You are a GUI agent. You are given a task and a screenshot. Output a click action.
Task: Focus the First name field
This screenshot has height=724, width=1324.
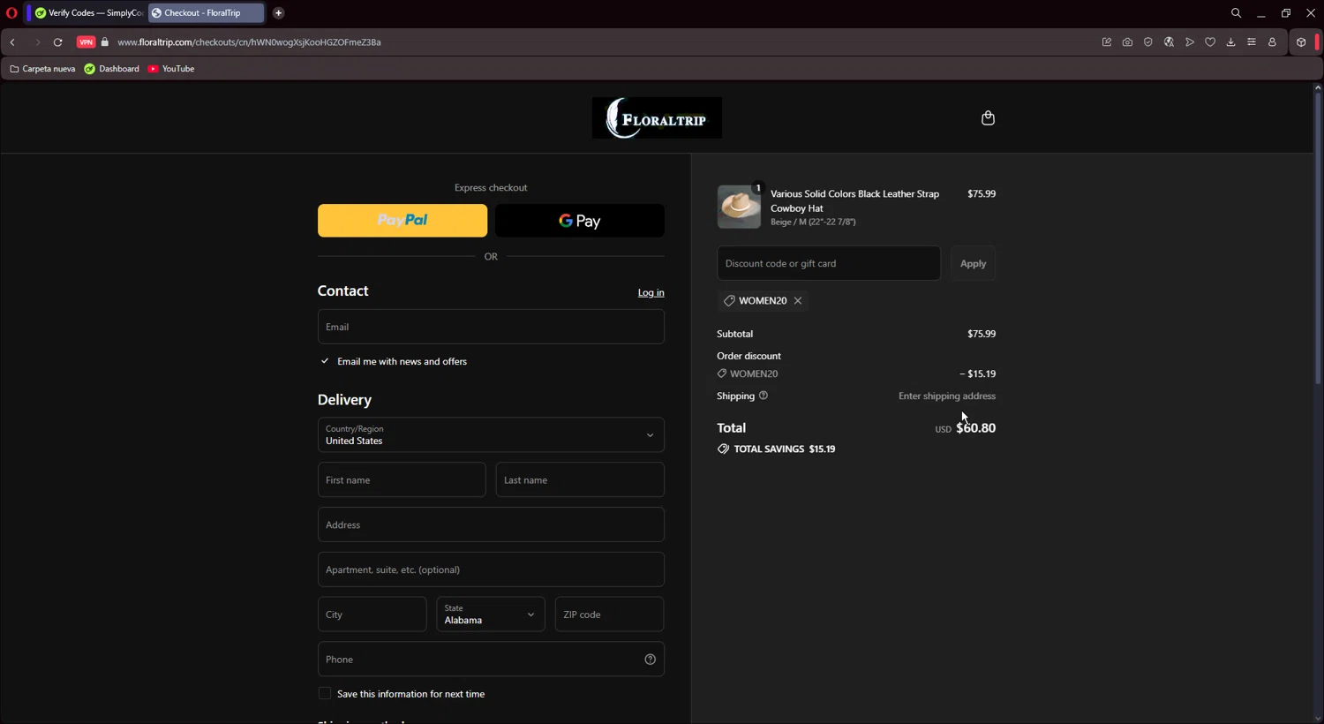(x=402, y=479)
